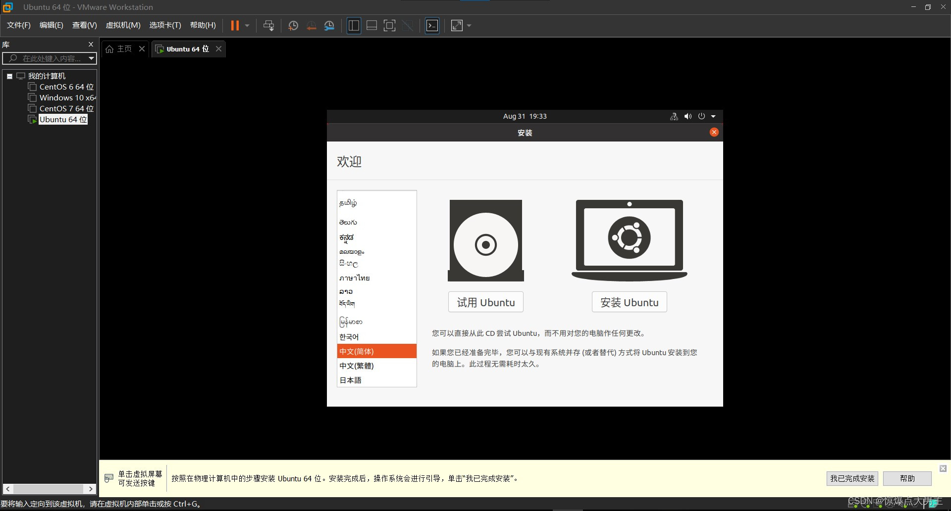Open the snapshot manager icon
This screenshot has width=951, height=511.
329,25
